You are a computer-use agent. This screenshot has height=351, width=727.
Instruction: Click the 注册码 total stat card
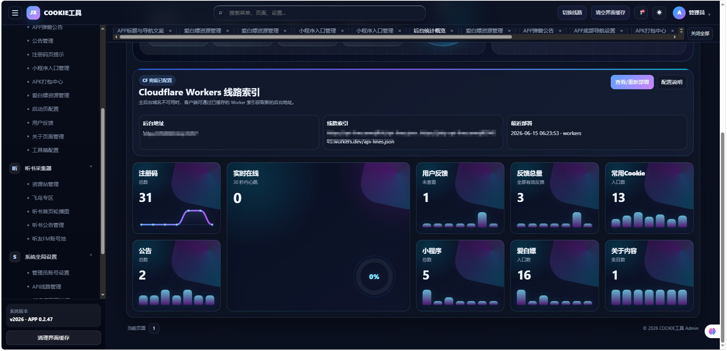pyautogui.click(x=176, y=198)
